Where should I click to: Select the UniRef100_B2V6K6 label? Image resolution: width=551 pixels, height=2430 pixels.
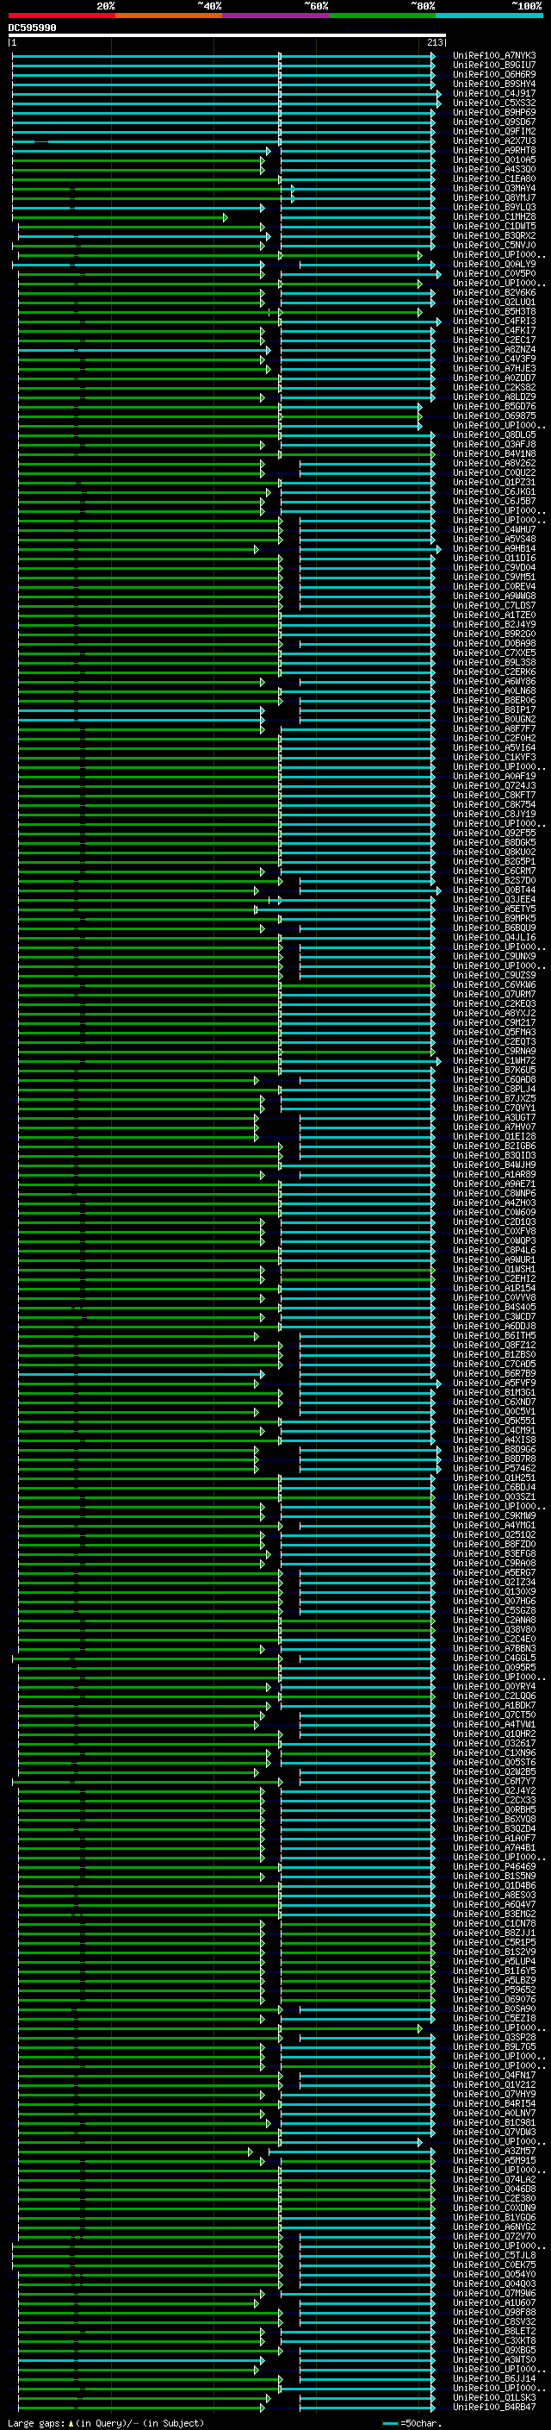click(x=494, y=292)
